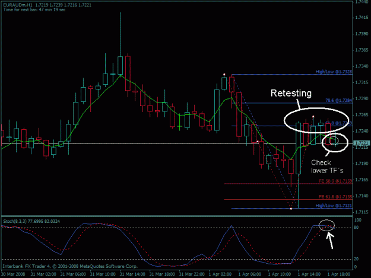Click the 1.7115 price axis label

coord(362,212)
